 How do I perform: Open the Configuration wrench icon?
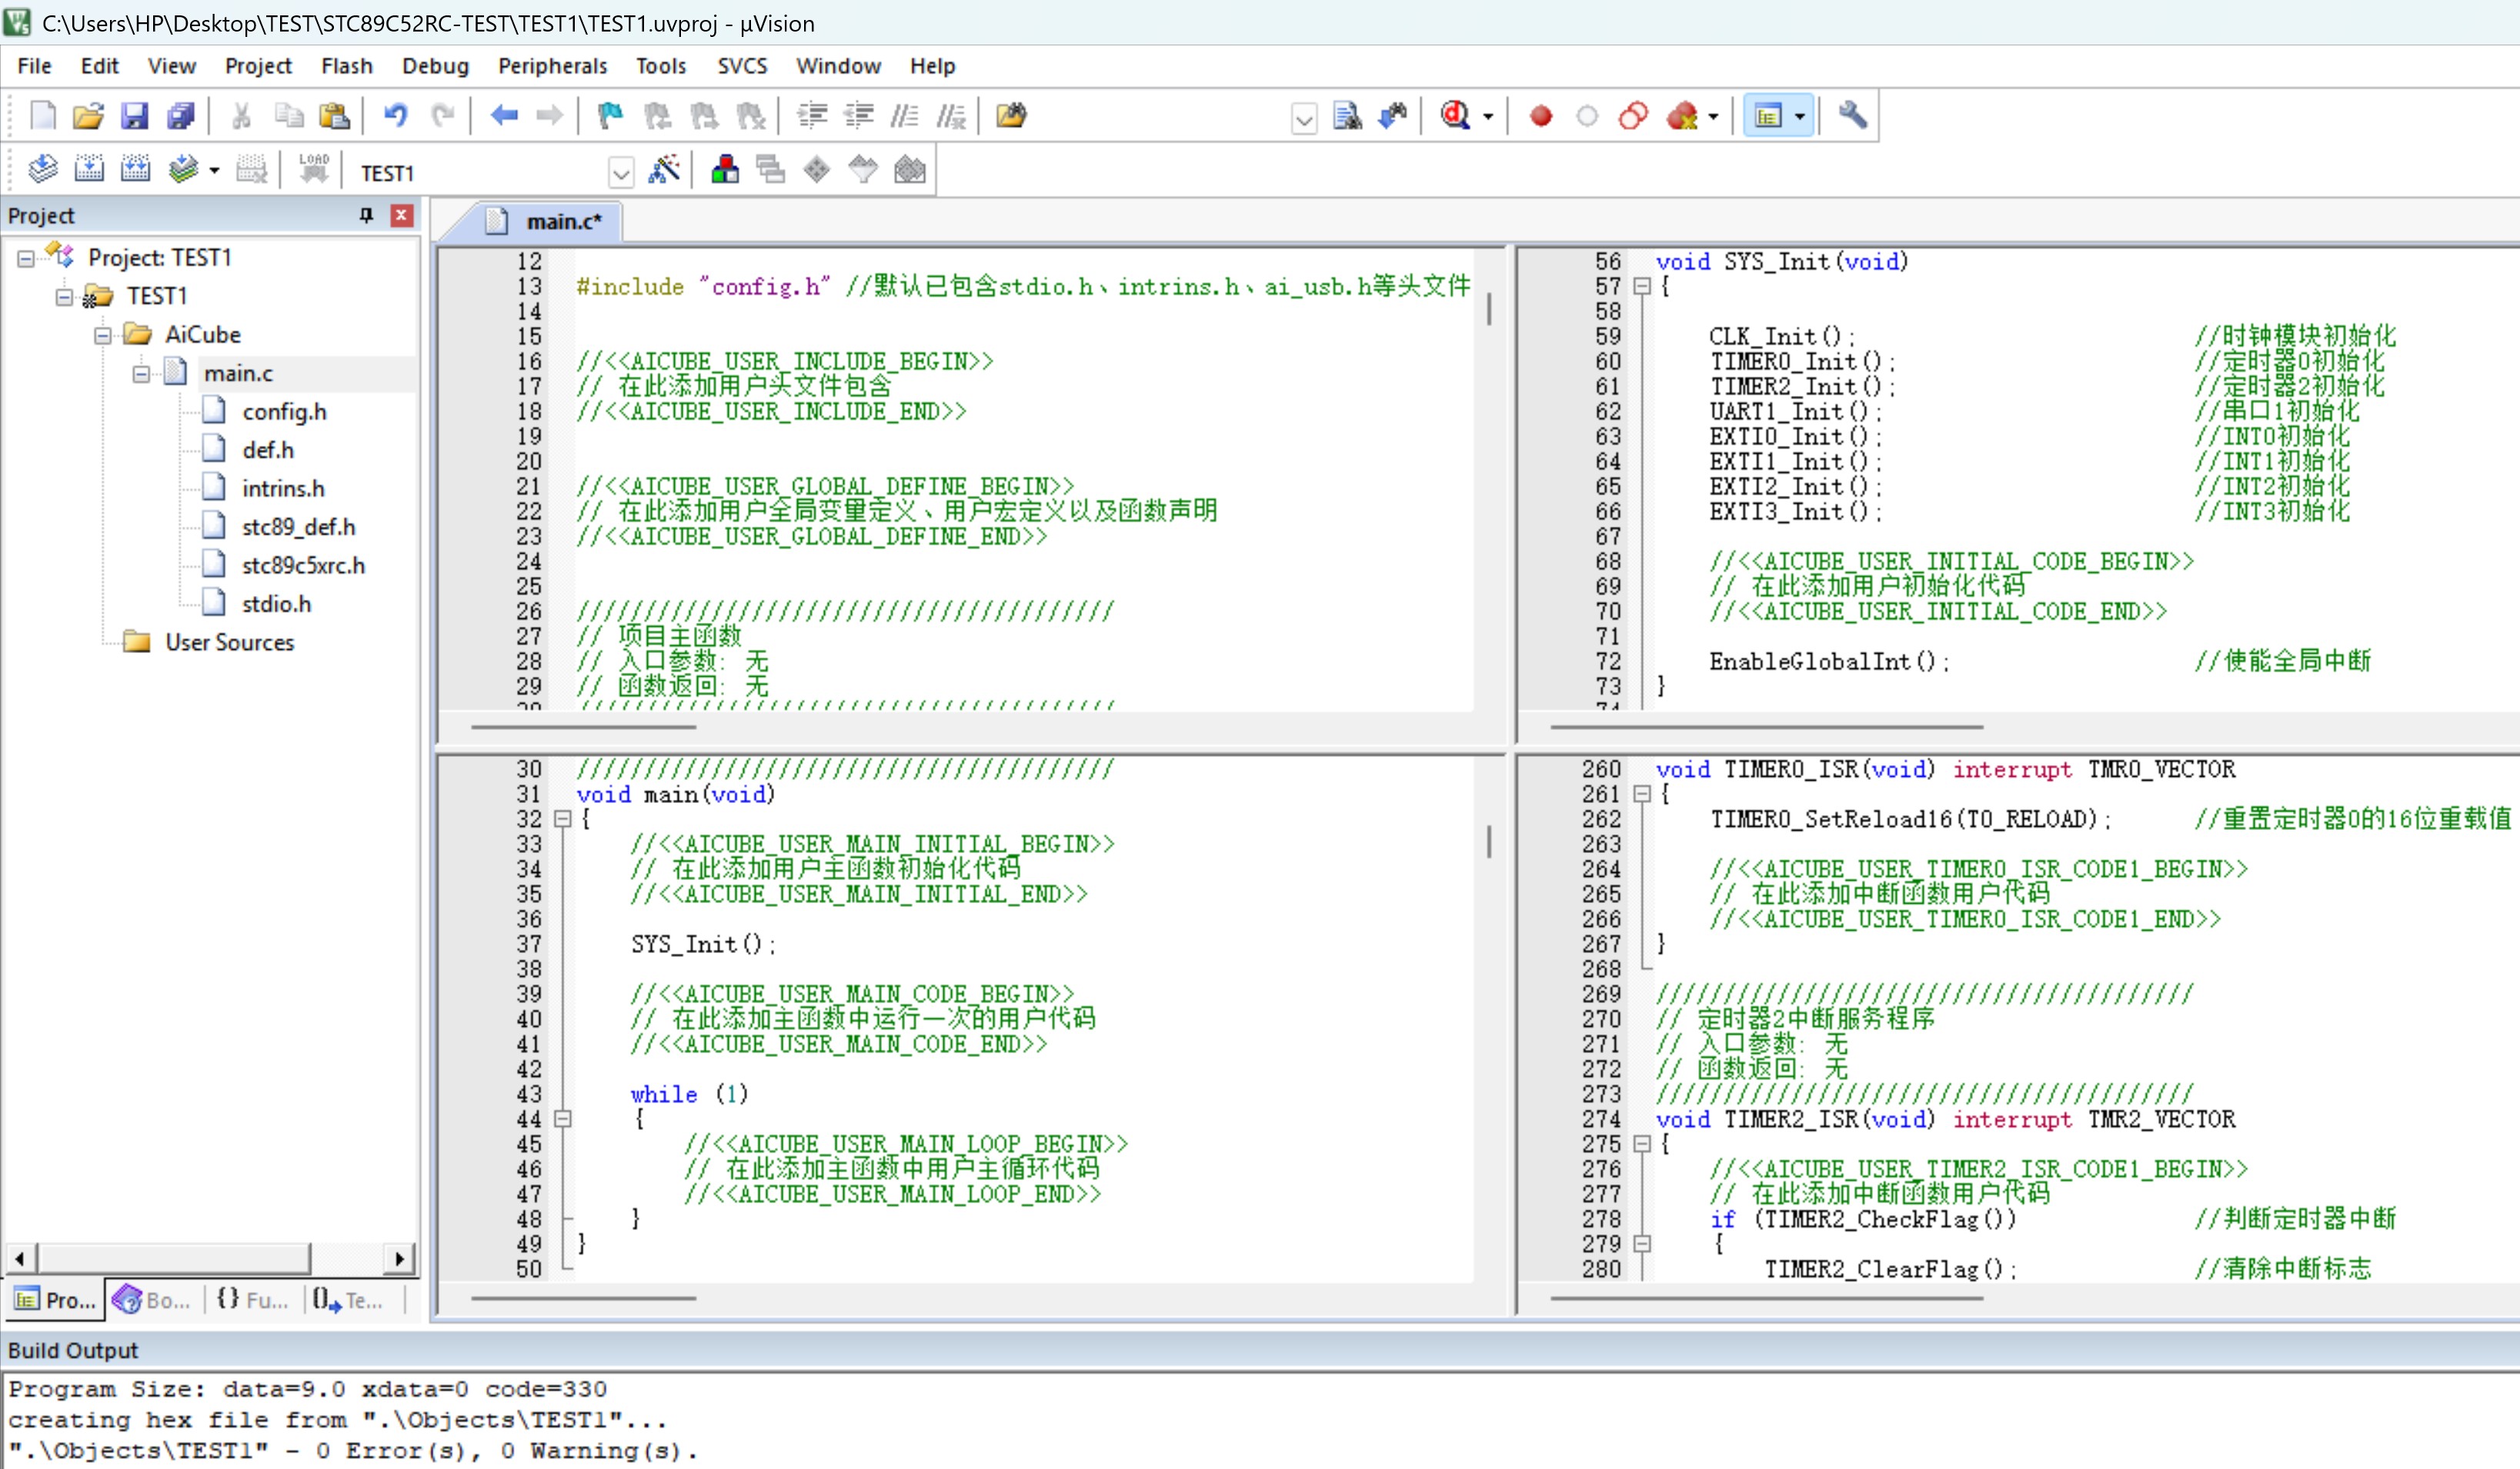tap(1852, 116)
